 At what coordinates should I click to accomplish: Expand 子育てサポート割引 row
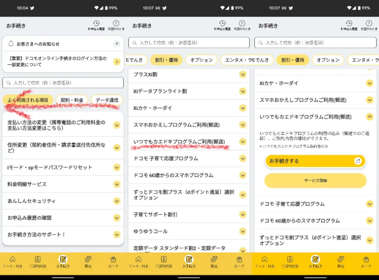pos(189,214)
